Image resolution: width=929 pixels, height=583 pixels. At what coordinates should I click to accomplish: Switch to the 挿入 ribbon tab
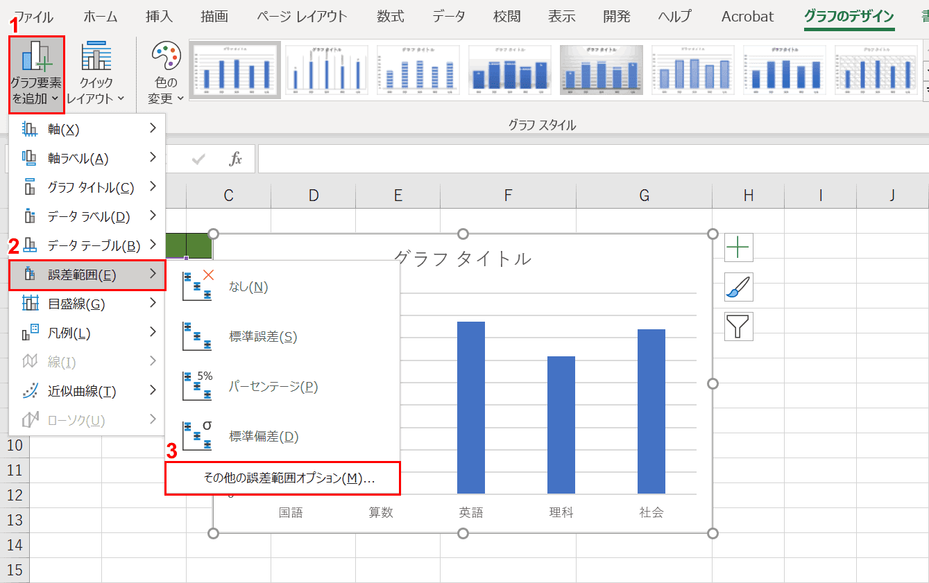(160, 17)
